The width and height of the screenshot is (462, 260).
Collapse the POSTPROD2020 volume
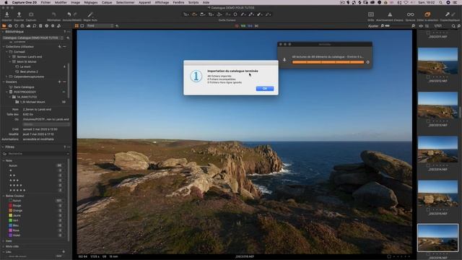pyautogui.click(x=6, y=92)
